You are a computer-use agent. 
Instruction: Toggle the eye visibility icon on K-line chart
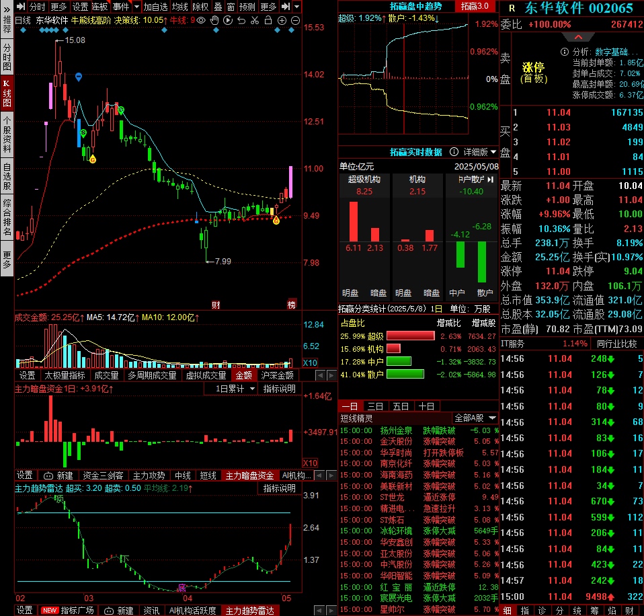point(201,20)
